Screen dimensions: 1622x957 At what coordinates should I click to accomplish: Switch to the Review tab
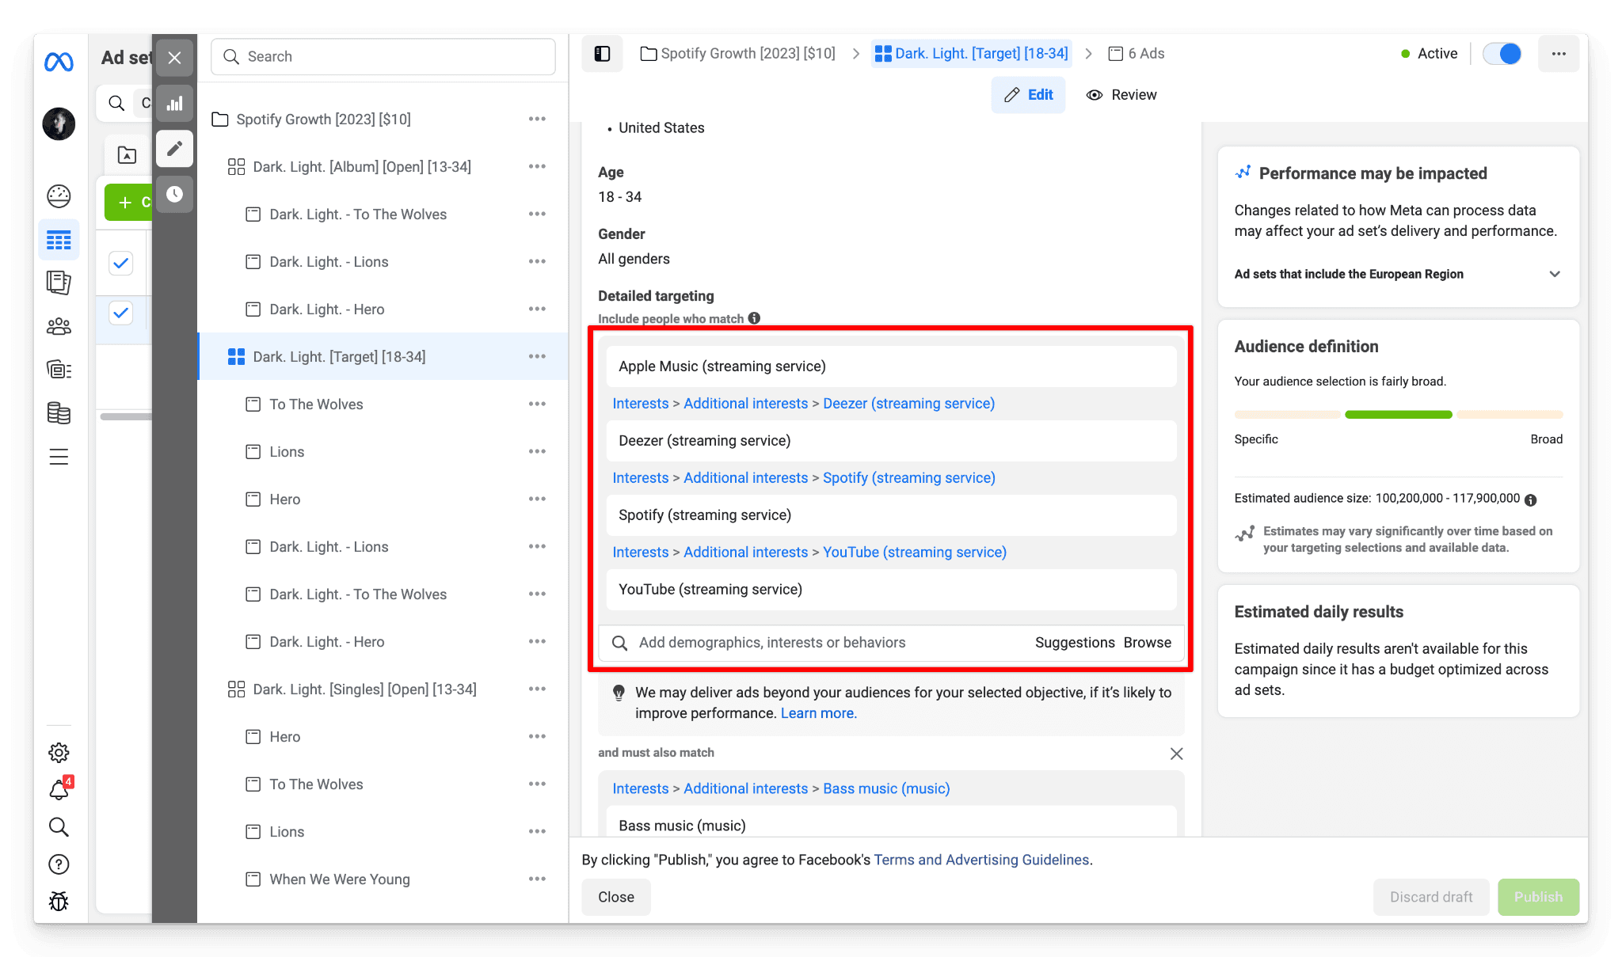[1121, 95]
